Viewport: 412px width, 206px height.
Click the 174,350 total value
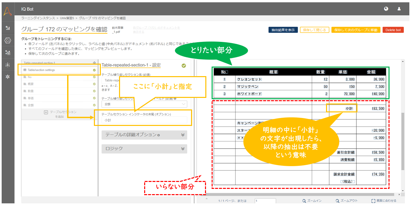pyautogui.click(x=378, y=174)
